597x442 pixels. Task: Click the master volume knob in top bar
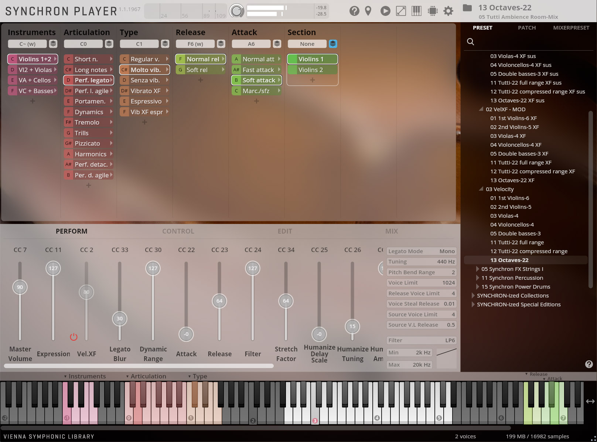click(237, 11)
